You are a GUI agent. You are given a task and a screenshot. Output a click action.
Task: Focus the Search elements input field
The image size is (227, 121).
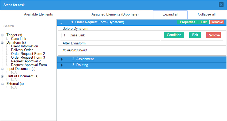[x=23, y=26]
